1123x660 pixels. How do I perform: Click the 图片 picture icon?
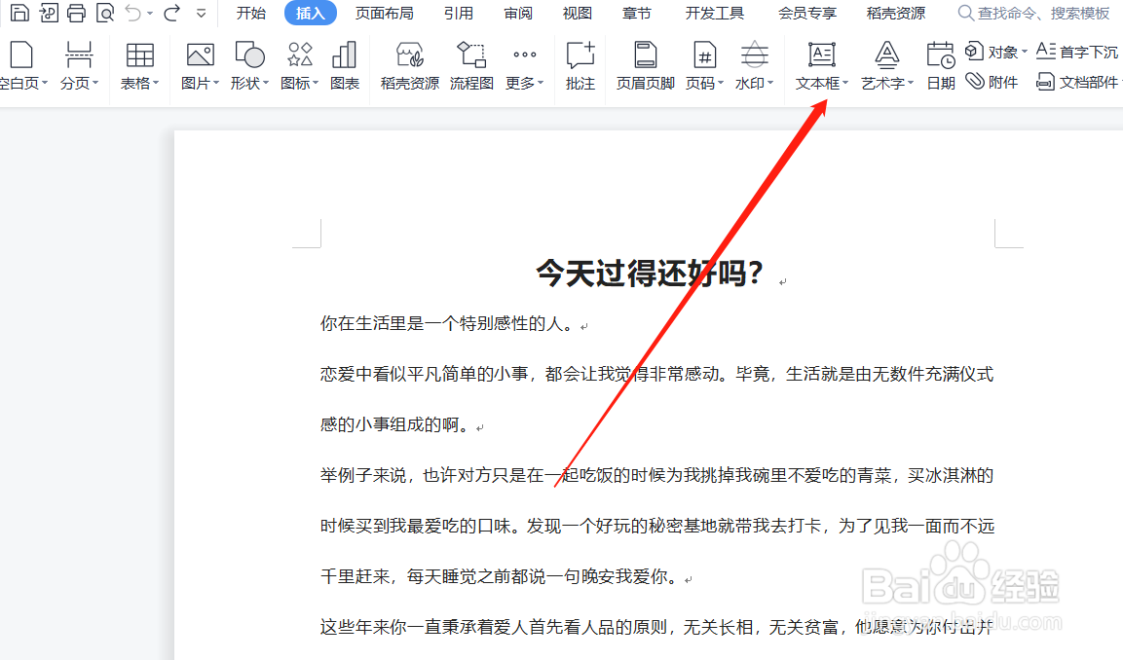click(x=200, y=55)
